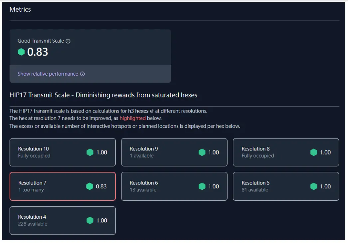Click the Resolution 8 card title
Screen dimensions: 348x243
click(x=256, y=149)
